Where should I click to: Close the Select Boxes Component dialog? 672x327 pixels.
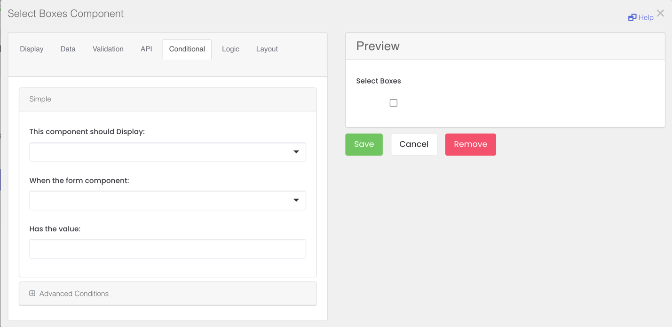point(660,13)
